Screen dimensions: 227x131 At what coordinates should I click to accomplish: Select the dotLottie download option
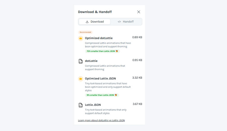[x=110, y=65]
